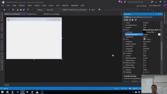Show Categorized view in Properties panel

pos(125,20)
